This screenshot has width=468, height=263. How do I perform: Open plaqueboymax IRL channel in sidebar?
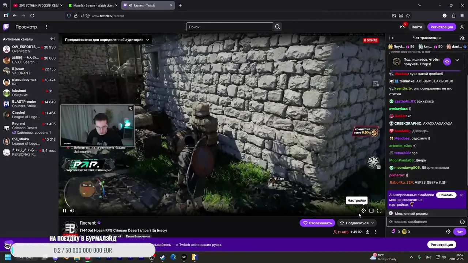pos(29,82)
